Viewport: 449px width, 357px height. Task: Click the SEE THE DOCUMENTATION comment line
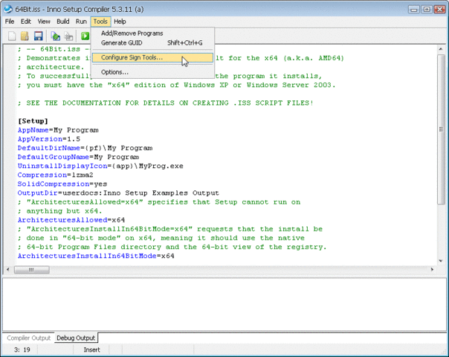166,103
